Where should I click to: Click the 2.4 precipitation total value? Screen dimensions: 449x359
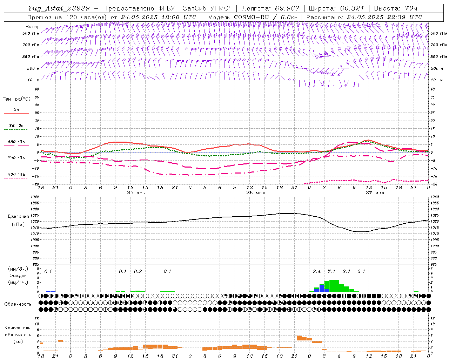coord(317,272)
